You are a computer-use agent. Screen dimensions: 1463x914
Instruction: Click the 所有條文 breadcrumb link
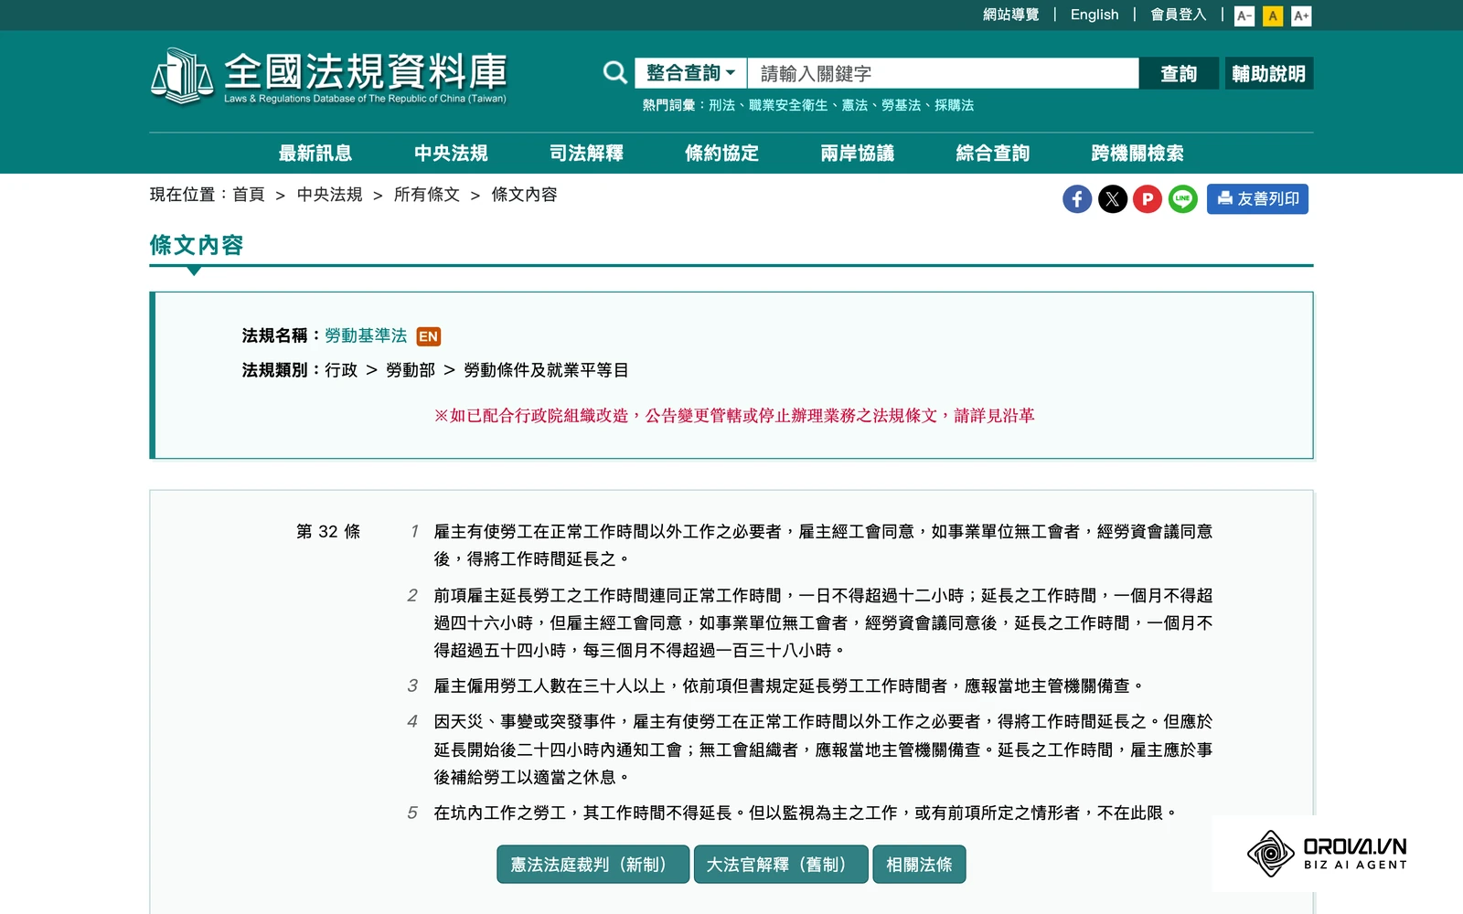click(426, 195)
